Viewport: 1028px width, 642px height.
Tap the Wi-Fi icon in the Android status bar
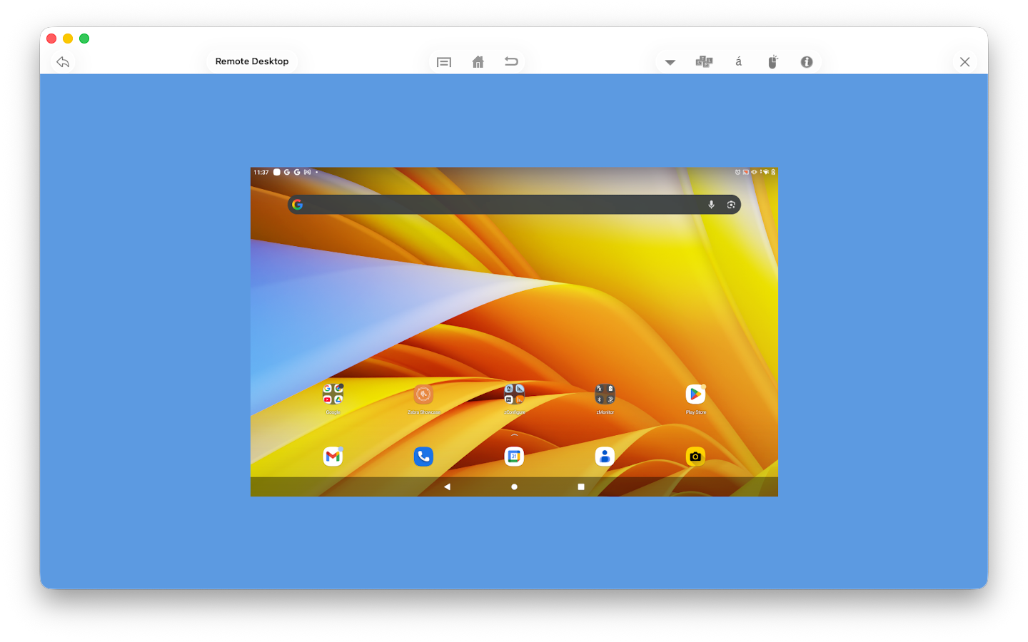pyautogui.click(x=766, y=172)
